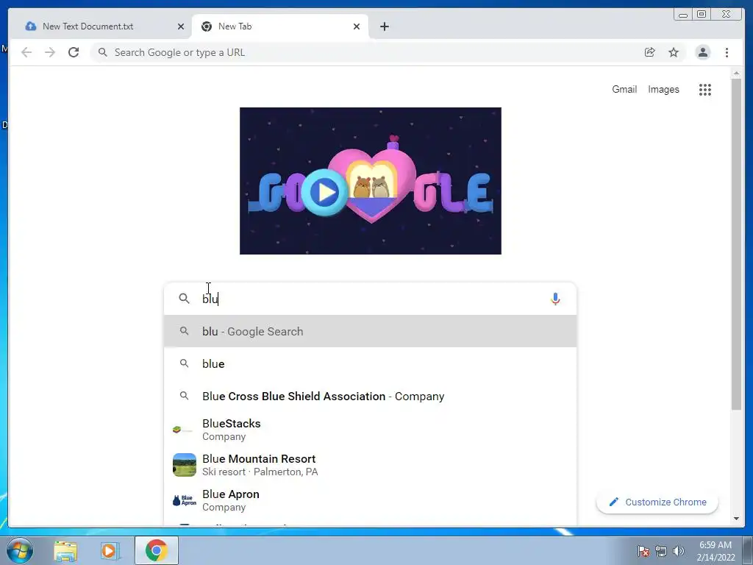The width and height of the screenshot is (753, 565).
Task: Open the Gmail link
Action: pyautogui.click(x=624, y=89)
